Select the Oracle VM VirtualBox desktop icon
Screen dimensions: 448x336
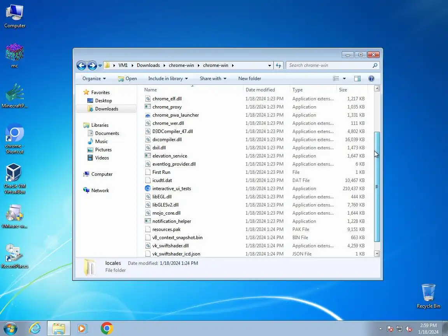(14, 178)
